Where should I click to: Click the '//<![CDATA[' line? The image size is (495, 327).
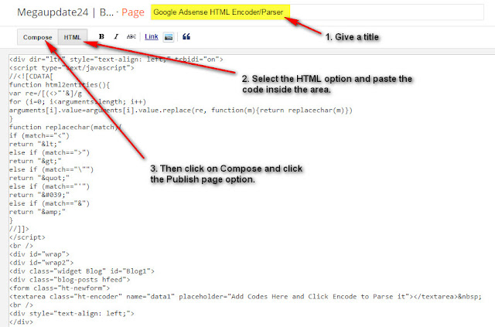(x=31, y=77)
